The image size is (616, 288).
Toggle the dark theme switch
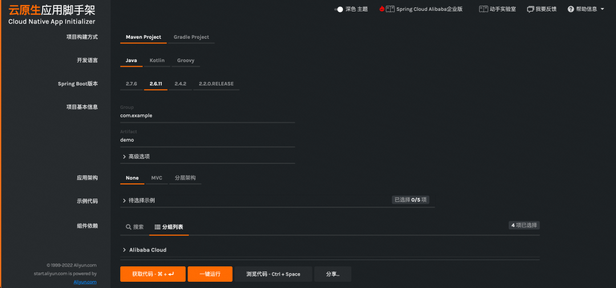tap(339, 9)
